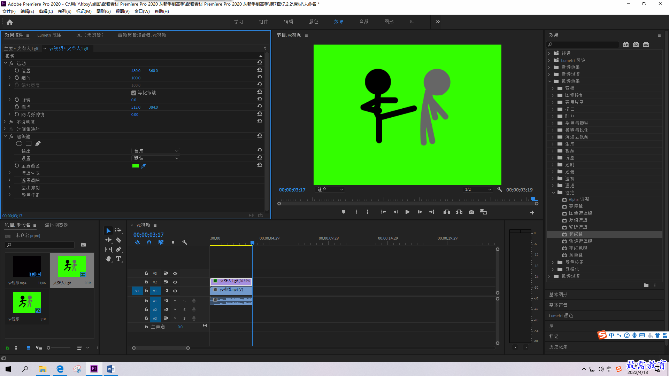
Task: Create 4-point polygon mask for Ultra Key
Action: [29, 143]
